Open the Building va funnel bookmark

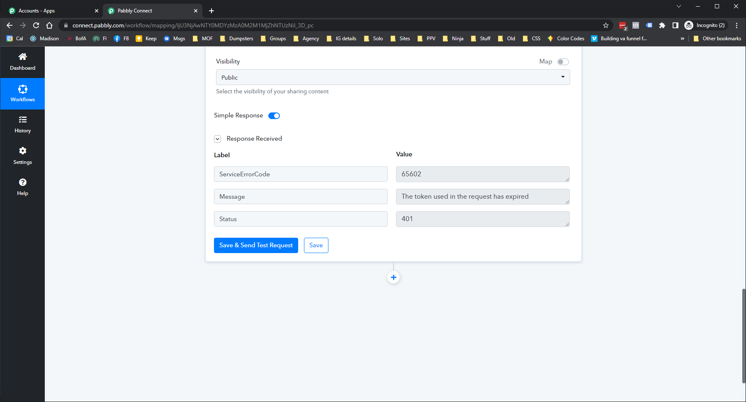(x=619, y=39)
